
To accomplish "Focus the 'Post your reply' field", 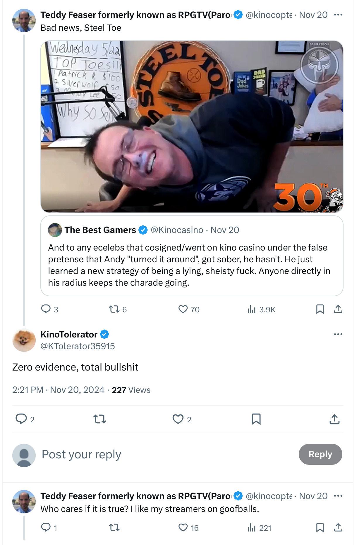I will pos(167,455).
